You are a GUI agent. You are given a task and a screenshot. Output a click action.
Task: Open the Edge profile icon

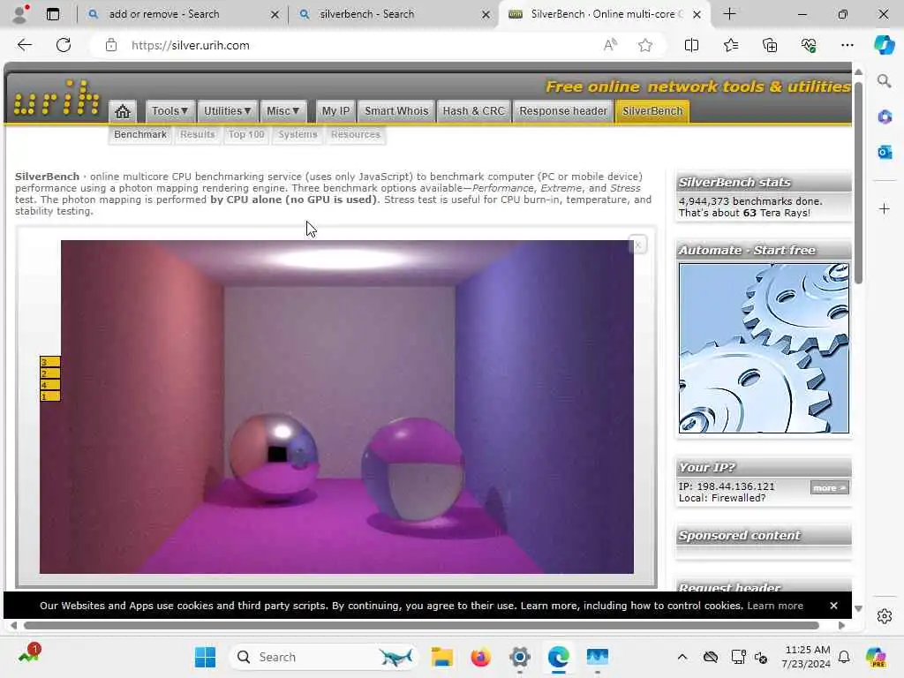21,14
